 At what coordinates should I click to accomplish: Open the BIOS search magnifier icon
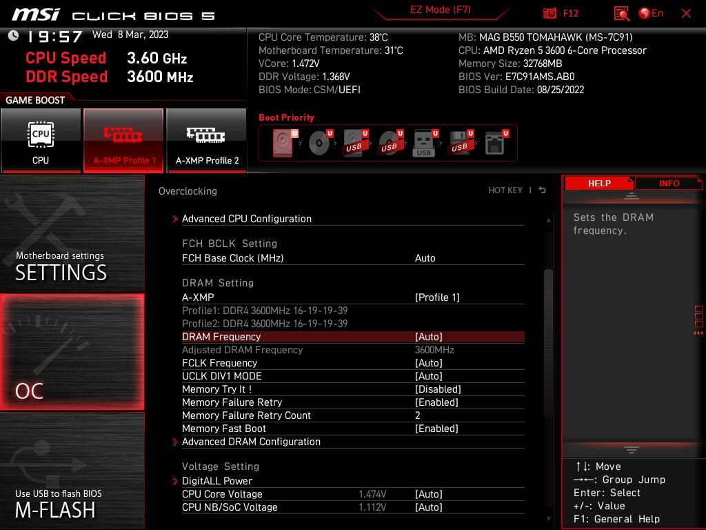621,14
